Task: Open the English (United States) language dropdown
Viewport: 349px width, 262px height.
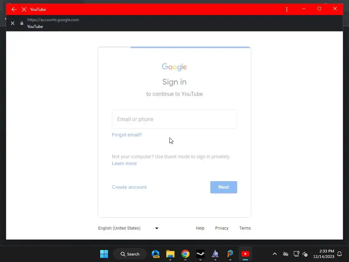Action: (128, 228)
